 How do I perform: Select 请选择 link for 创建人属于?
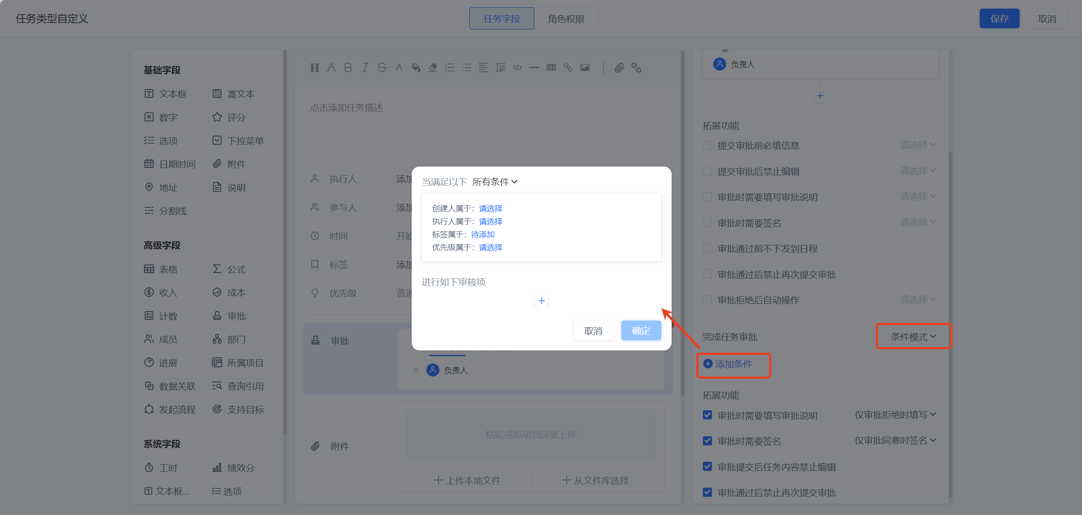point(491,209)
